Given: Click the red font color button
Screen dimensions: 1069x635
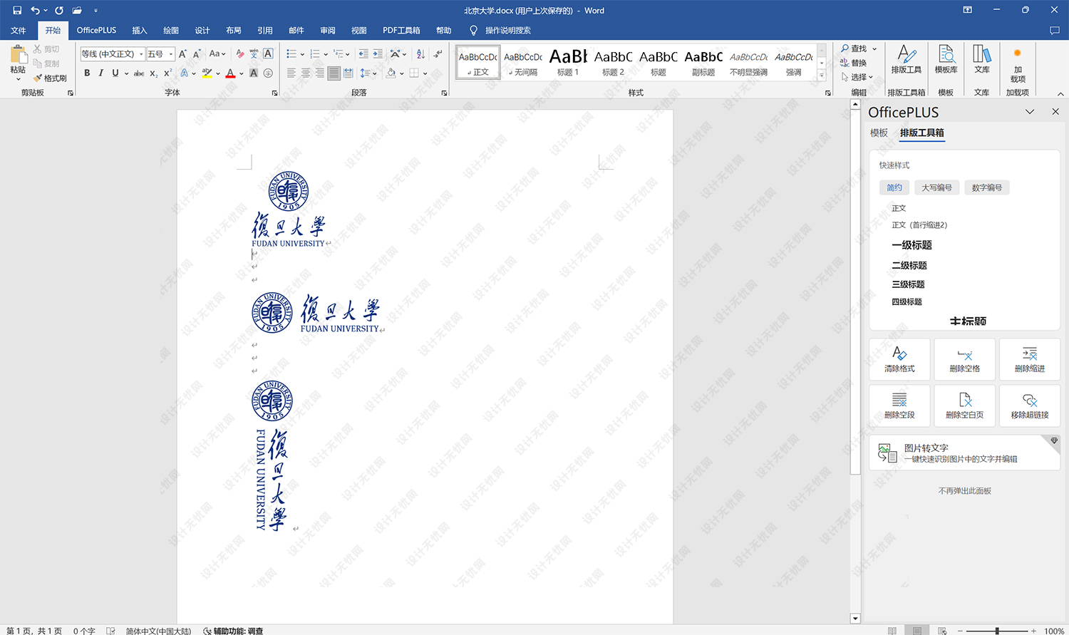Looking at the screenshot, I should pos(230,73).
